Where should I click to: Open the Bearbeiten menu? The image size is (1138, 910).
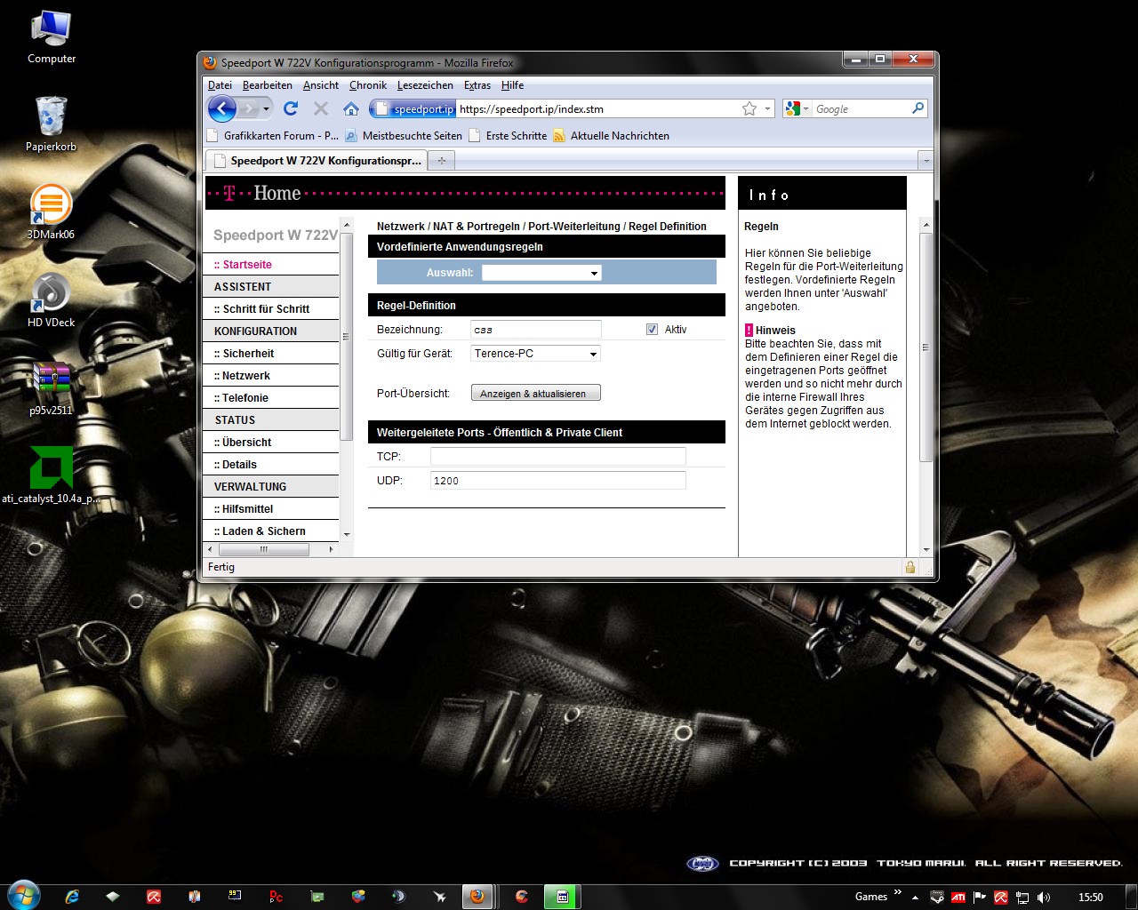click(x=268, y=85)
